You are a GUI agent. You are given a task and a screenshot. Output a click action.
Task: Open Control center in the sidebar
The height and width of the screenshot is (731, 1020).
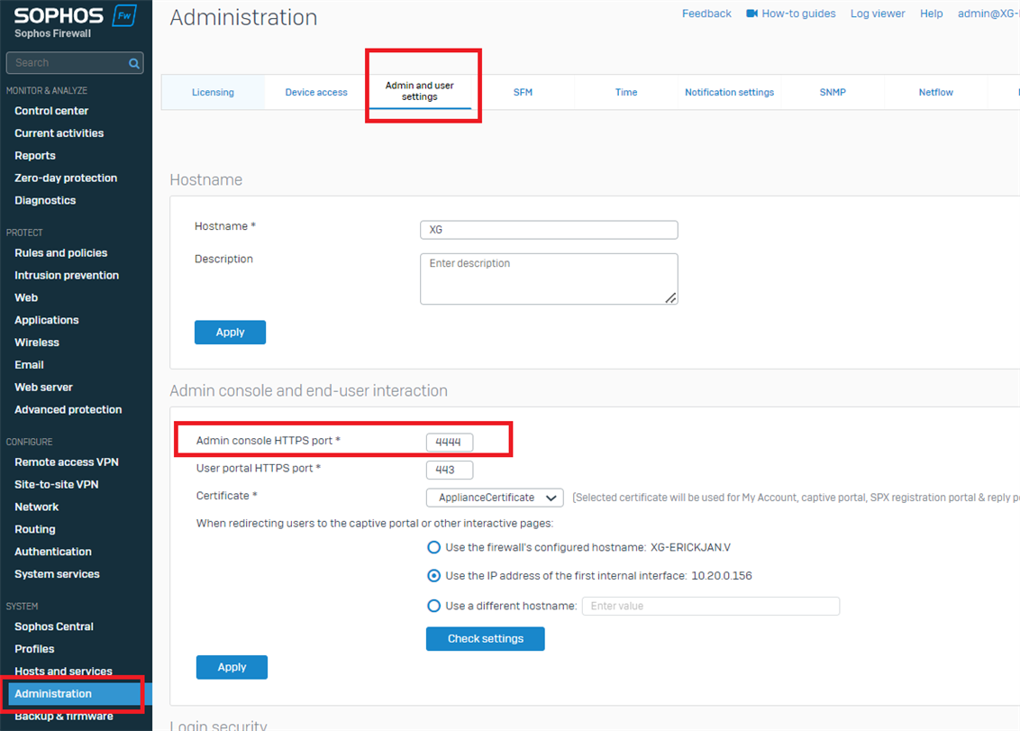point(51,111)
